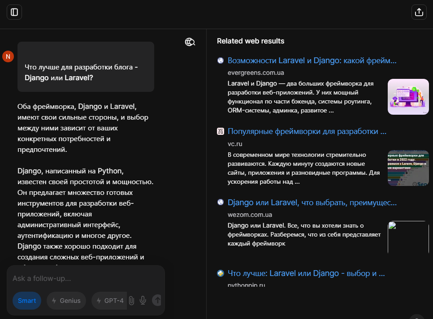The height and width of the screenshot is (319, 433).
Task: Open link 'Что лучше: Laravel или Django'
Action: tap(306, 273)
